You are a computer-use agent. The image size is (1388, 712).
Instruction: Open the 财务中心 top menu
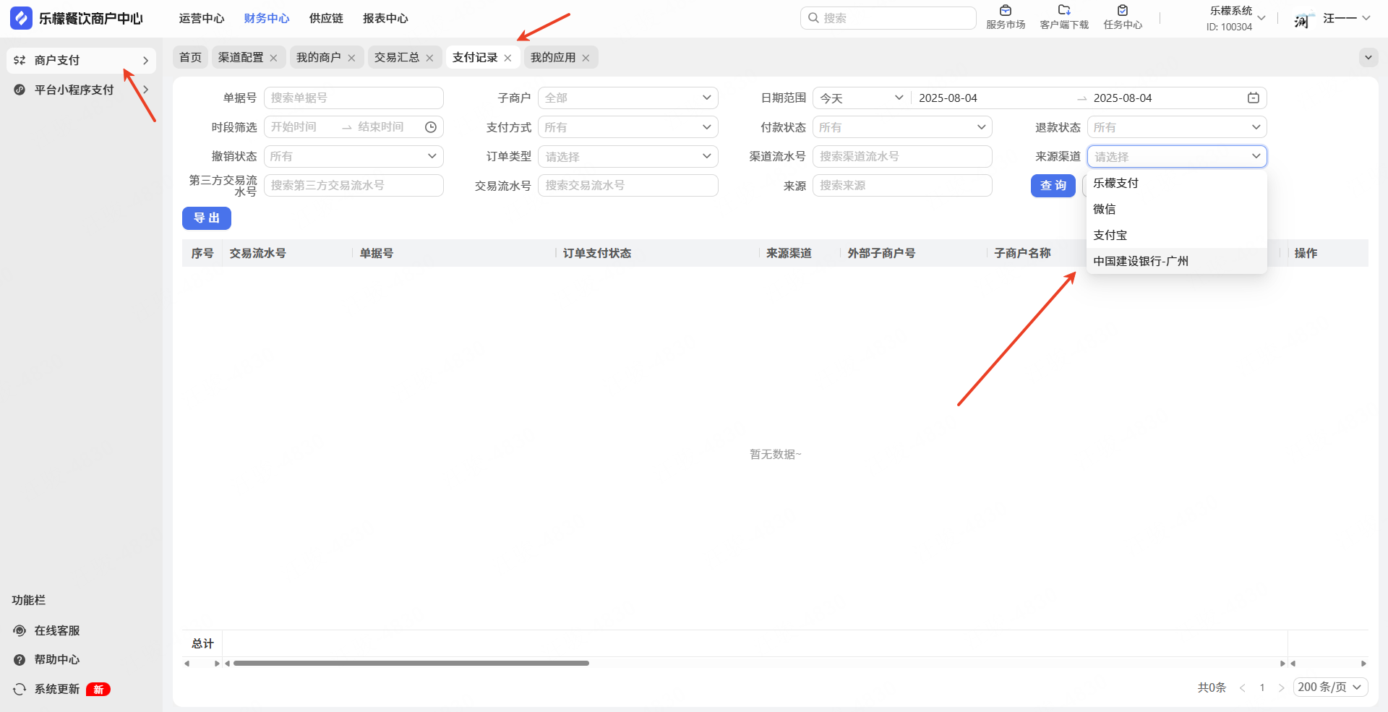coord(267,18)
